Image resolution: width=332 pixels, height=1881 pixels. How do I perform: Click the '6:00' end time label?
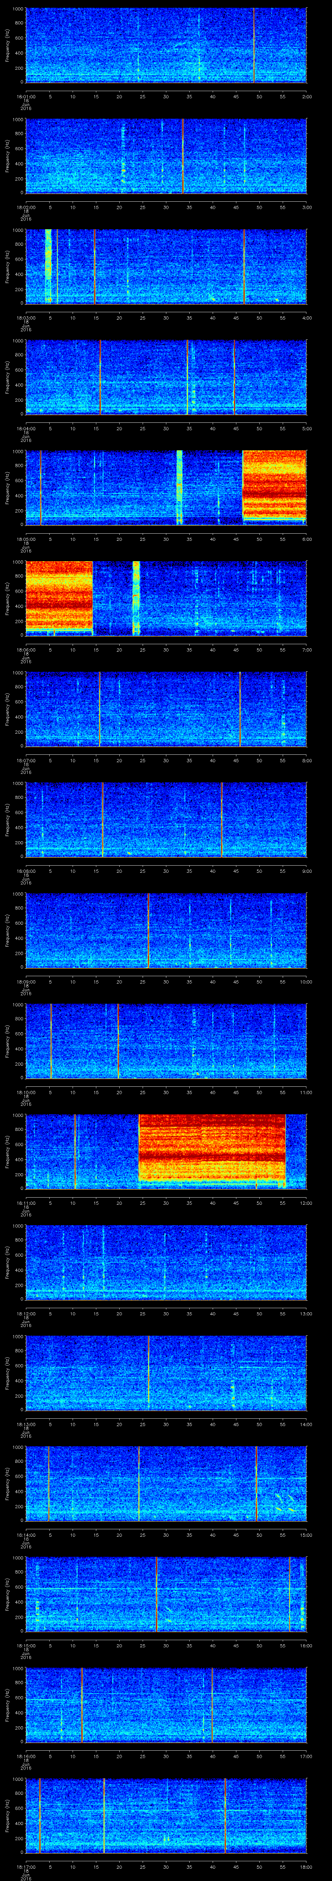click(306, 539)
